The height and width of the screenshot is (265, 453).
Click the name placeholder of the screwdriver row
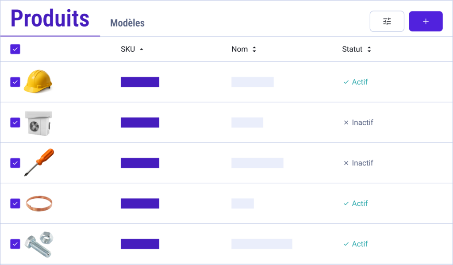257,163
